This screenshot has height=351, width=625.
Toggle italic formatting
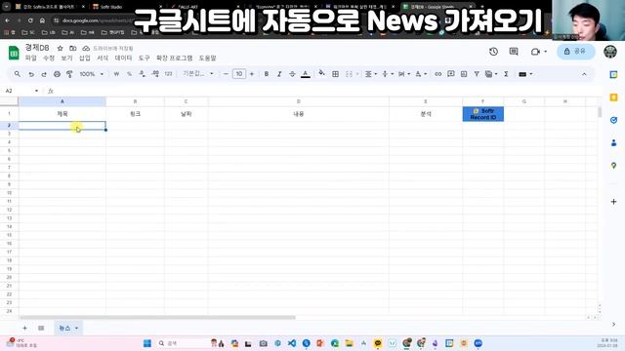(279, 74)
